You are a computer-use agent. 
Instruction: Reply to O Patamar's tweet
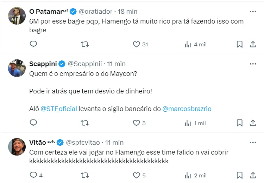33,44
